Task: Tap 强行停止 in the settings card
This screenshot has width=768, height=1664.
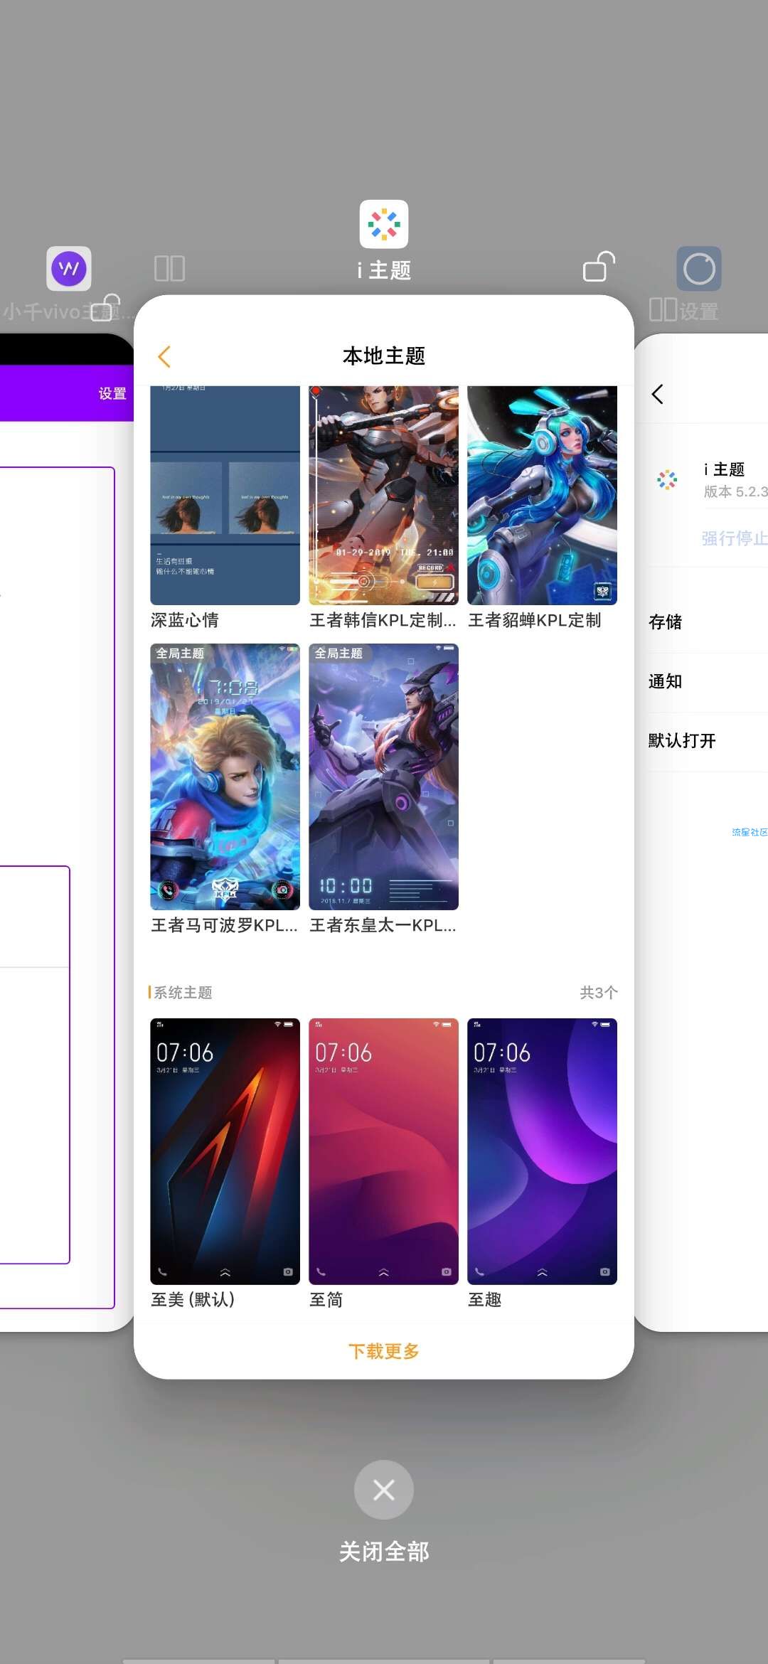Action: (735, 538)
